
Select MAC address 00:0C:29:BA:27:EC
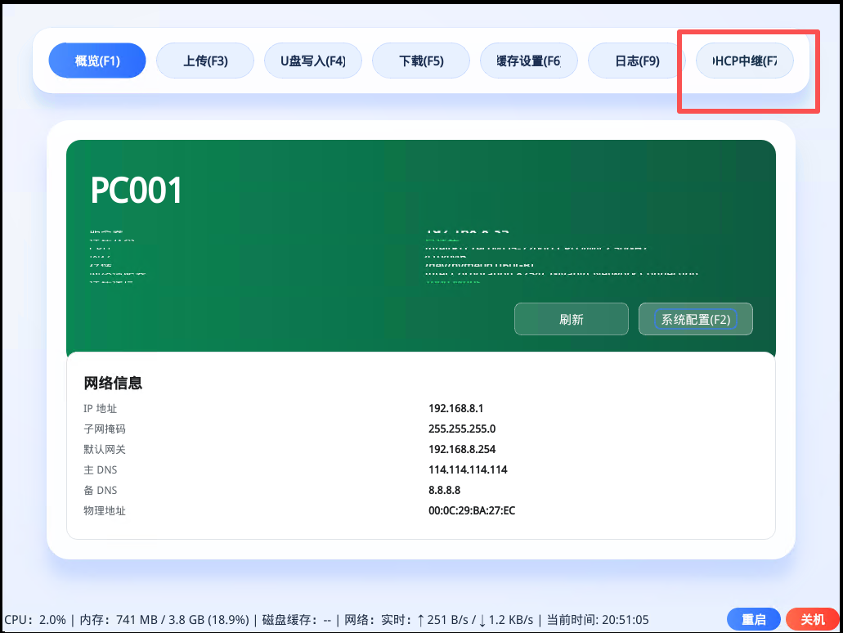coord(472,510)
